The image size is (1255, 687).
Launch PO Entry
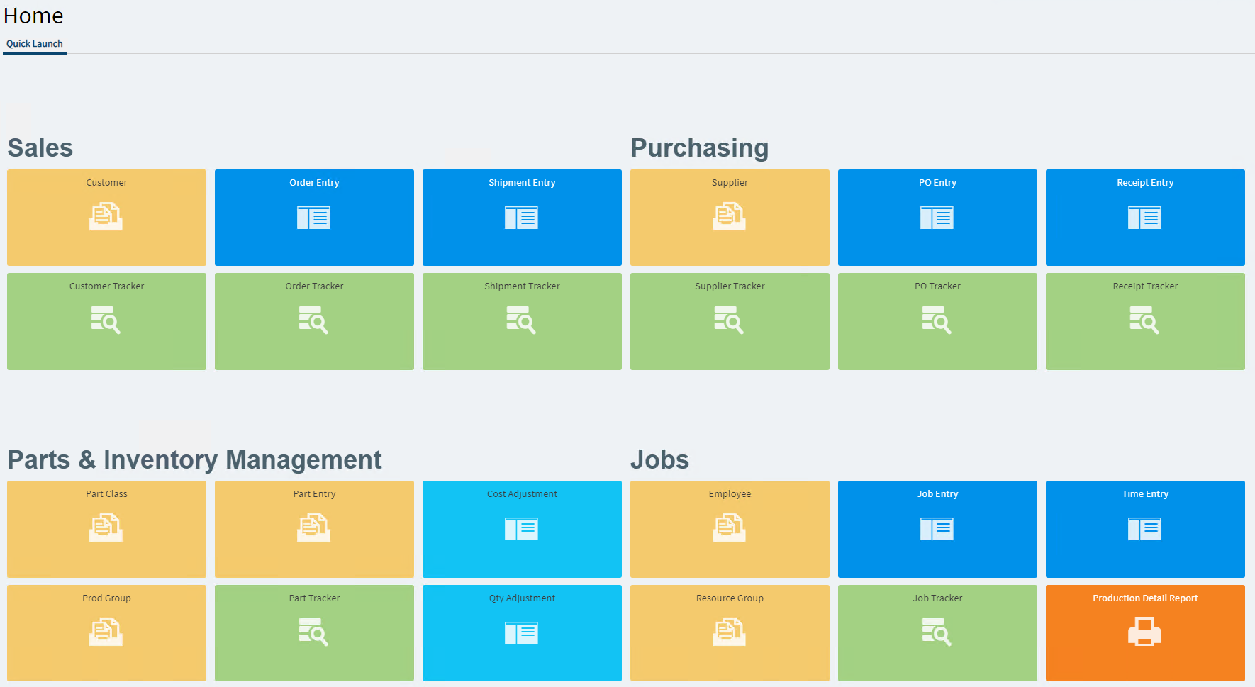(x=937, y=217)
